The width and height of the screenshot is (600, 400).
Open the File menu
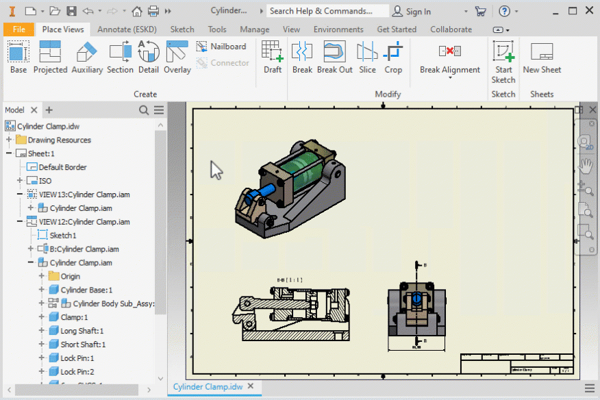(x=18, y=29)
